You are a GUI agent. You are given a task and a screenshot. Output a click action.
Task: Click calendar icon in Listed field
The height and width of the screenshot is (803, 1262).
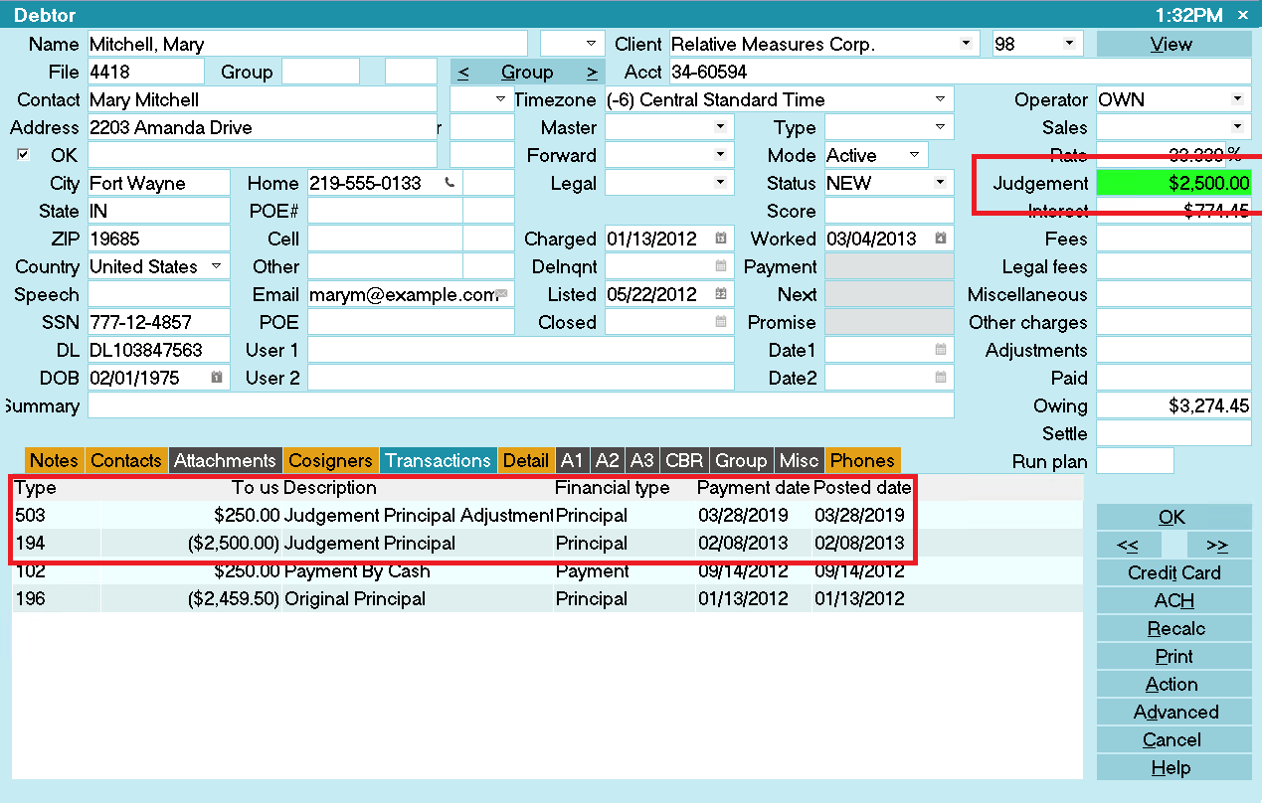721,295
